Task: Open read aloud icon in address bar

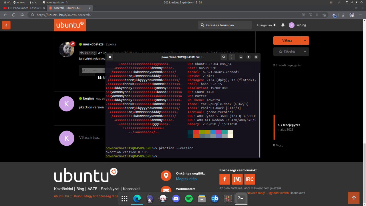Action: pos(310,15)
